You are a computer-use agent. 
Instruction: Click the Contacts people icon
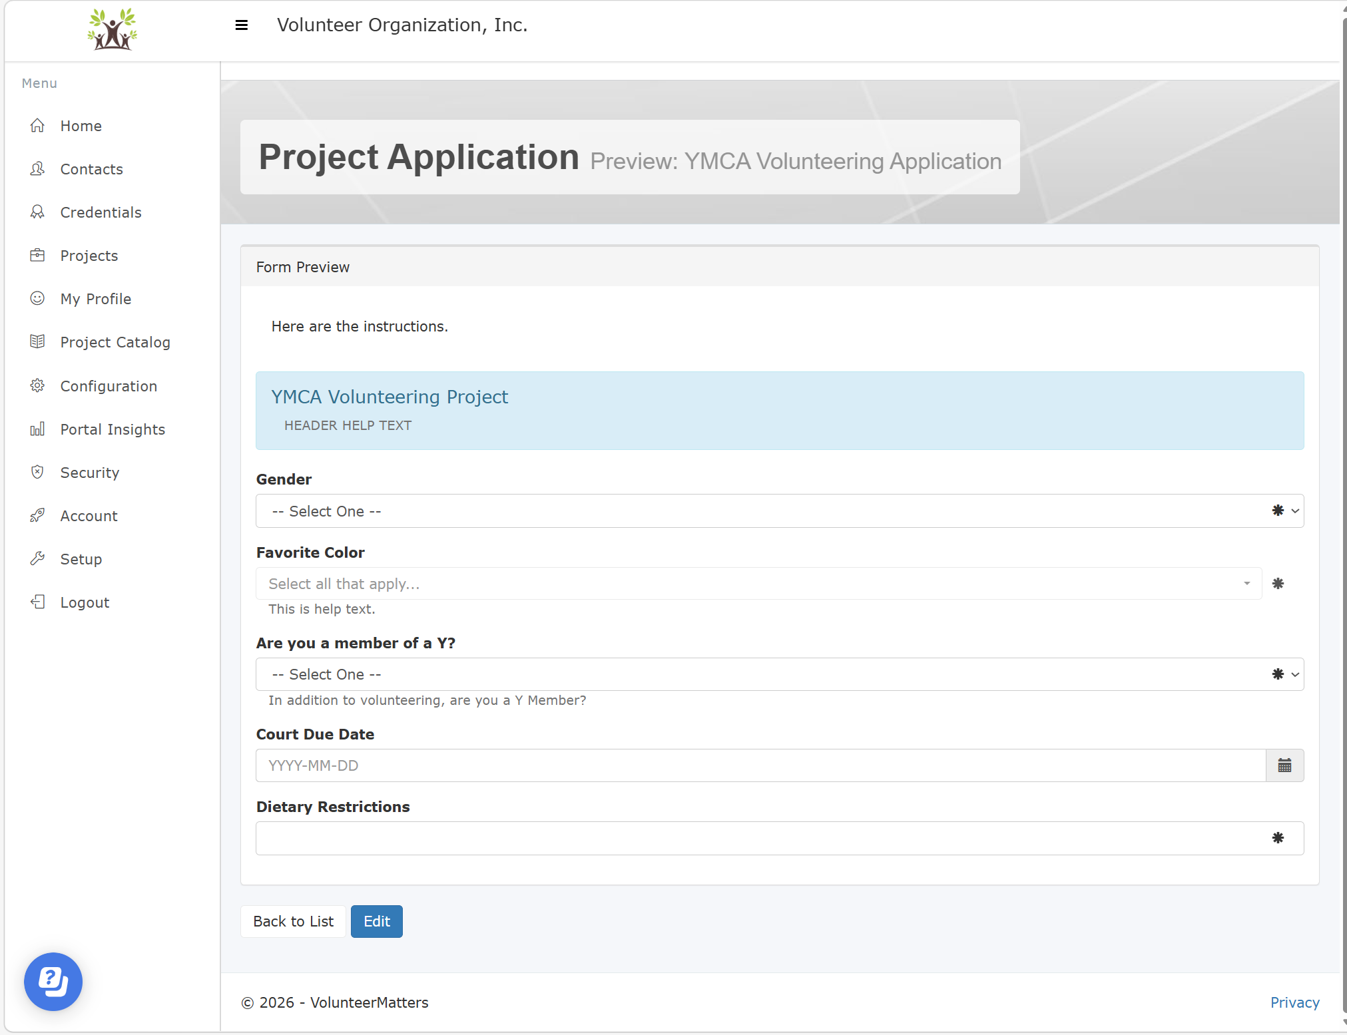pos(37,169)
